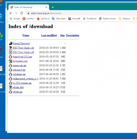Click the 7.6M file size value
137x139 pixels.
[63, 79]
